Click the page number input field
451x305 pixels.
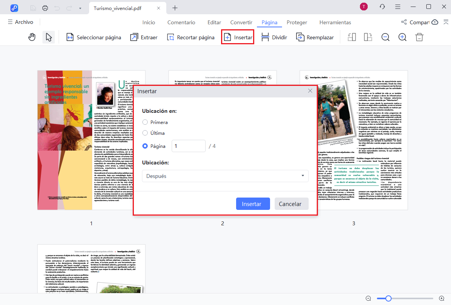pos(188,146)
